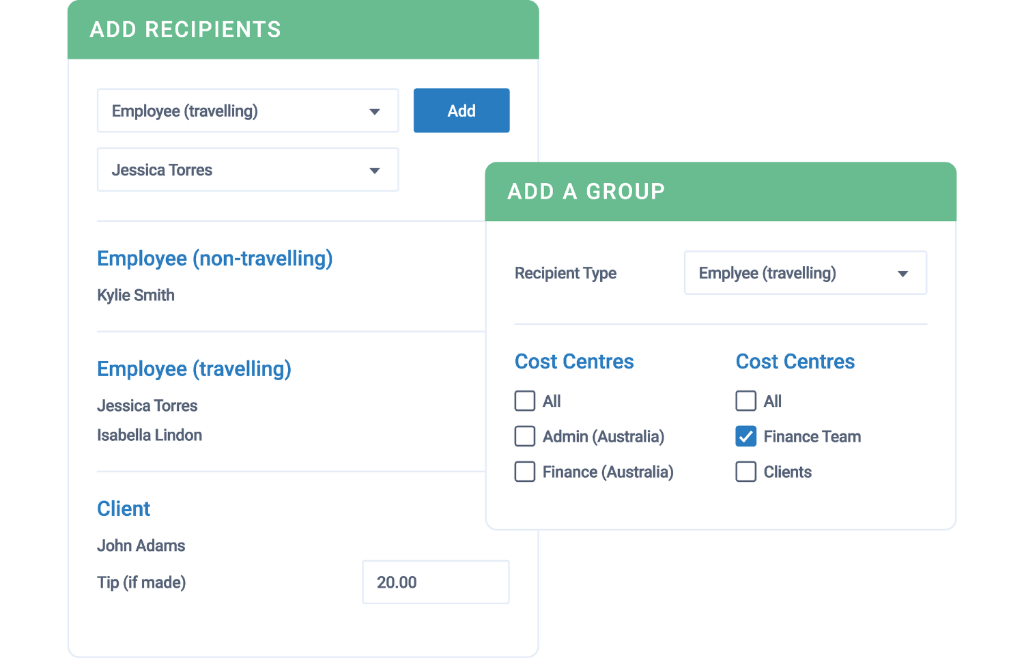Screen dimensions: 1024x658
Task: Click the ADD A GROUP panel header
Action: pyautogui.click(x=585, y=192)
